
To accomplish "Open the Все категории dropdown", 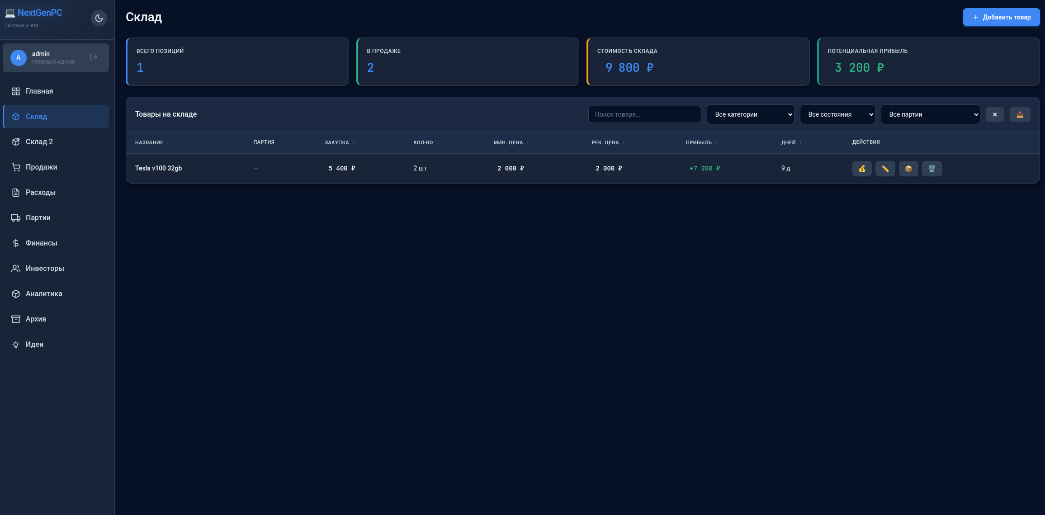I will pos(751,114).
